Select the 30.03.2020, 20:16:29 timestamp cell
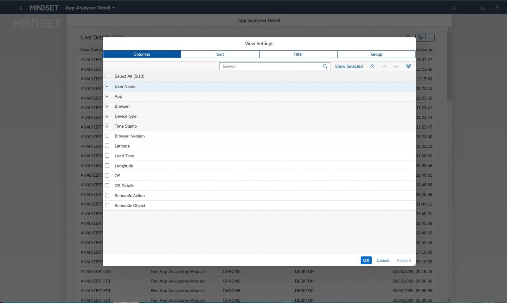Screen dimensions: 507x303 tap(412, 271)
